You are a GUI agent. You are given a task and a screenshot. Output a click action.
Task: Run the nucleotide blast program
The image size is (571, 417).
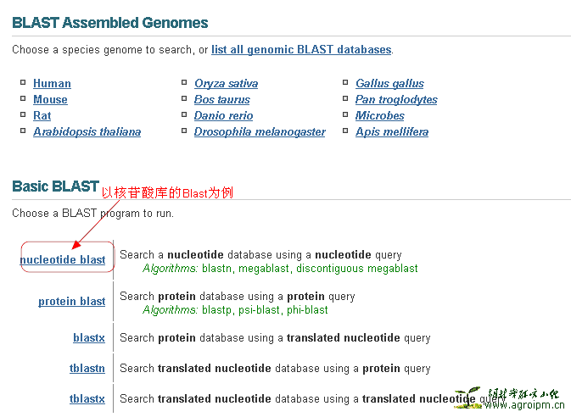[x=63, y=260]
